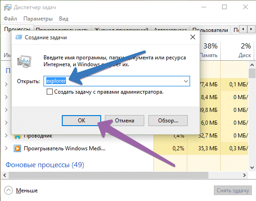Image resolution: width=256 pixels, height=201 pixels.
Task: Click the Task Manager title bar icon
Action: pos(8,7)
